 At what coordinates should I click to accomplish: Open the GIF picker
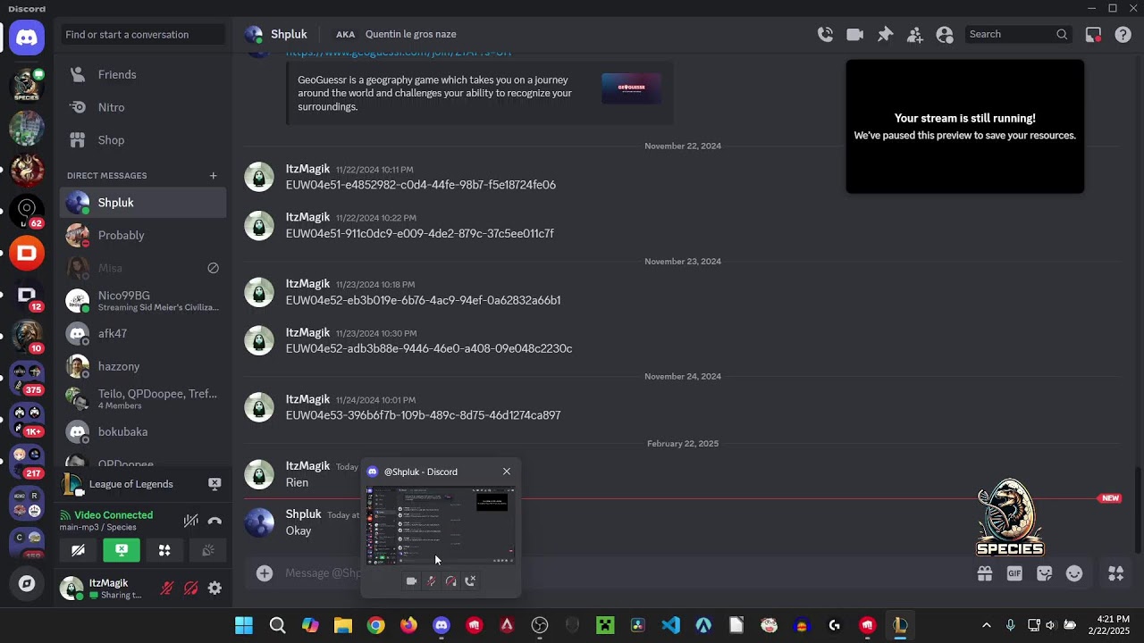click(x=1014, y=573)
